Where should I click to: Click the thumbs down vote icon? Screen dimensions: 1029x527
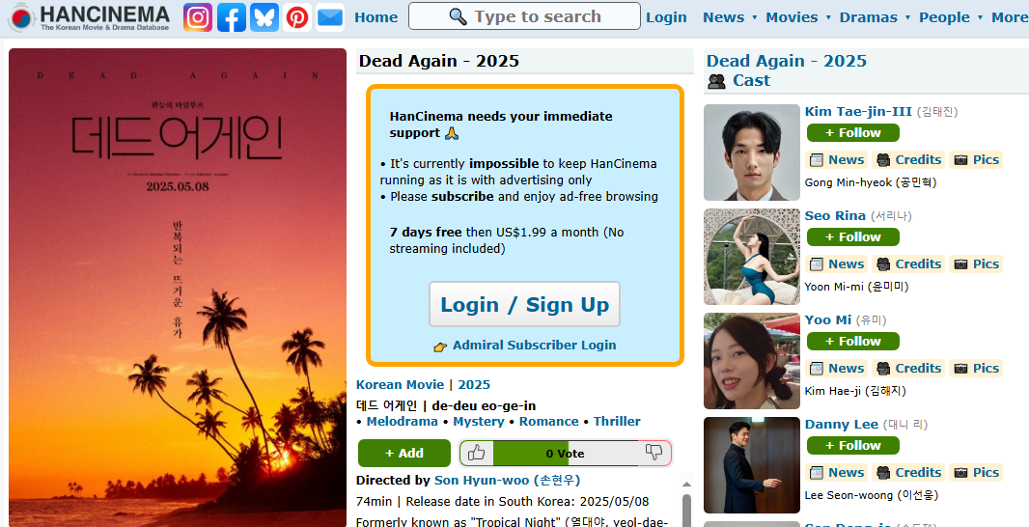(654, 452)
